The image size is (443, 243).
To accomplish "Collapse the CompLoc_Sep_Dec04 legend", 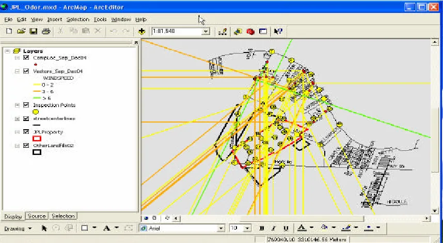I will [x=17, y=58].
